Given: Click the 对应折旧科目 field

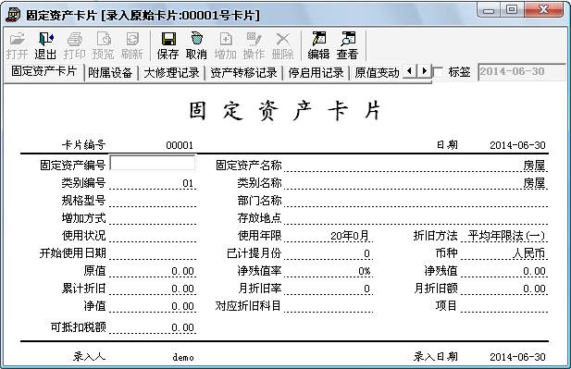Looking at the screenshot, I should [x=329, y=306].
